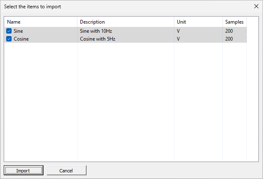Click the V unit in Sine row

pos(179,31)
